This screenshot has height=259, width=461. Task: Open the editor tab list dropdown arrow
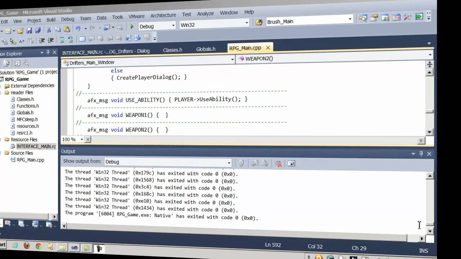[429, 43]
